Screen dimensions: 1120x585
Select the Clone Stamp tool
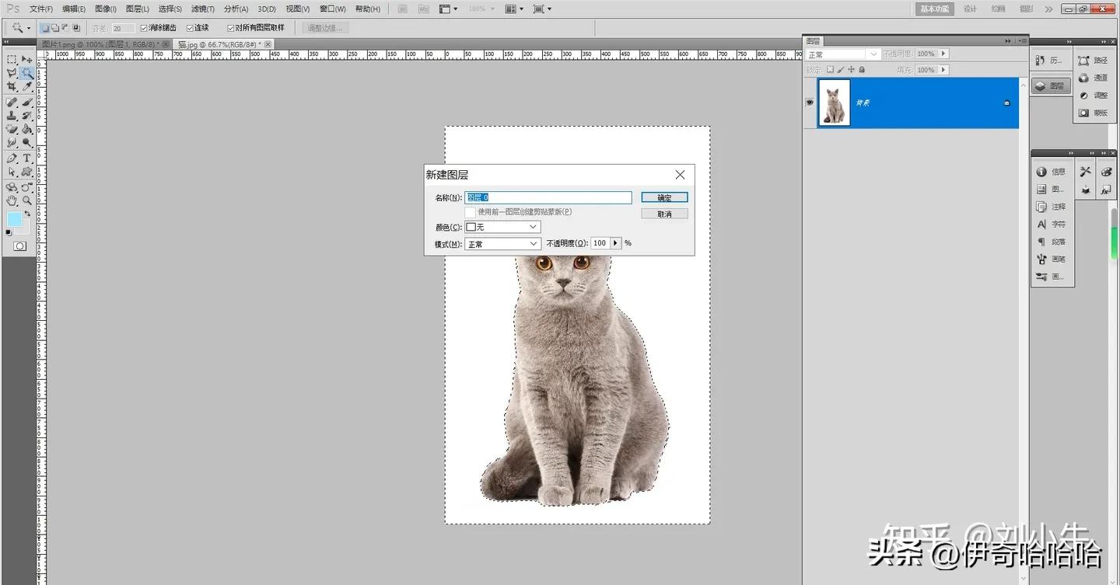10,114
